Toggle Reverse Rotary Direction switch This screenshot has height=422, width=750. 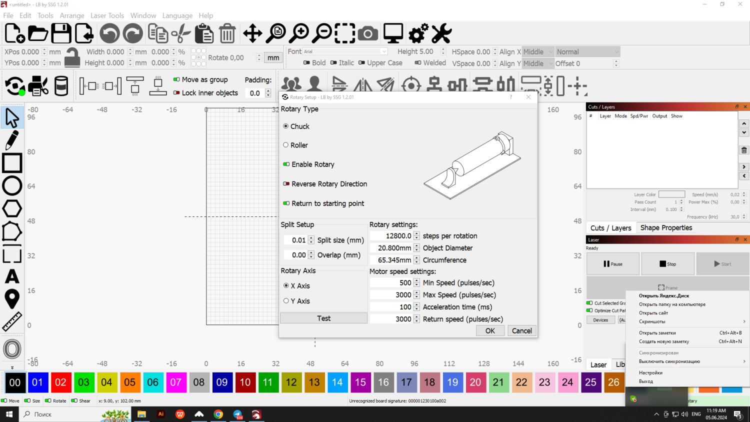(286, 184)
